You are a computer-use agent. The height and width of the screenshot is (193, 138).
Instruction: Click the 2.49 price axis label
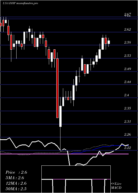pyautogui.click(x=128, y=69)
